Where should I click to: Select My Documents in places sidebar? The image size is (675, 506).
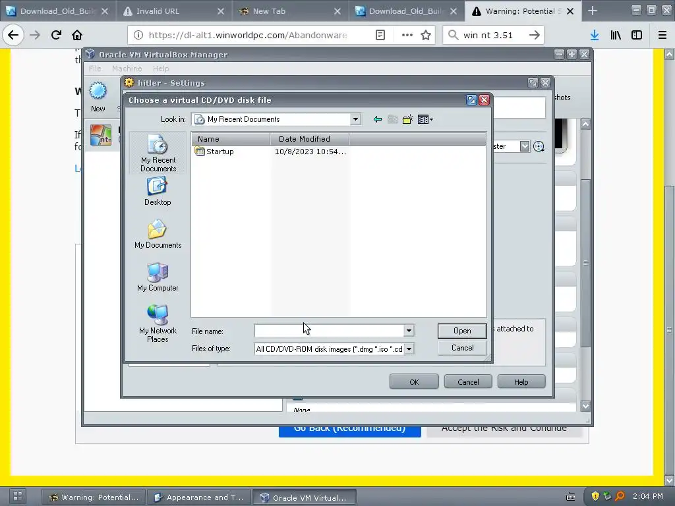[158, 235]
